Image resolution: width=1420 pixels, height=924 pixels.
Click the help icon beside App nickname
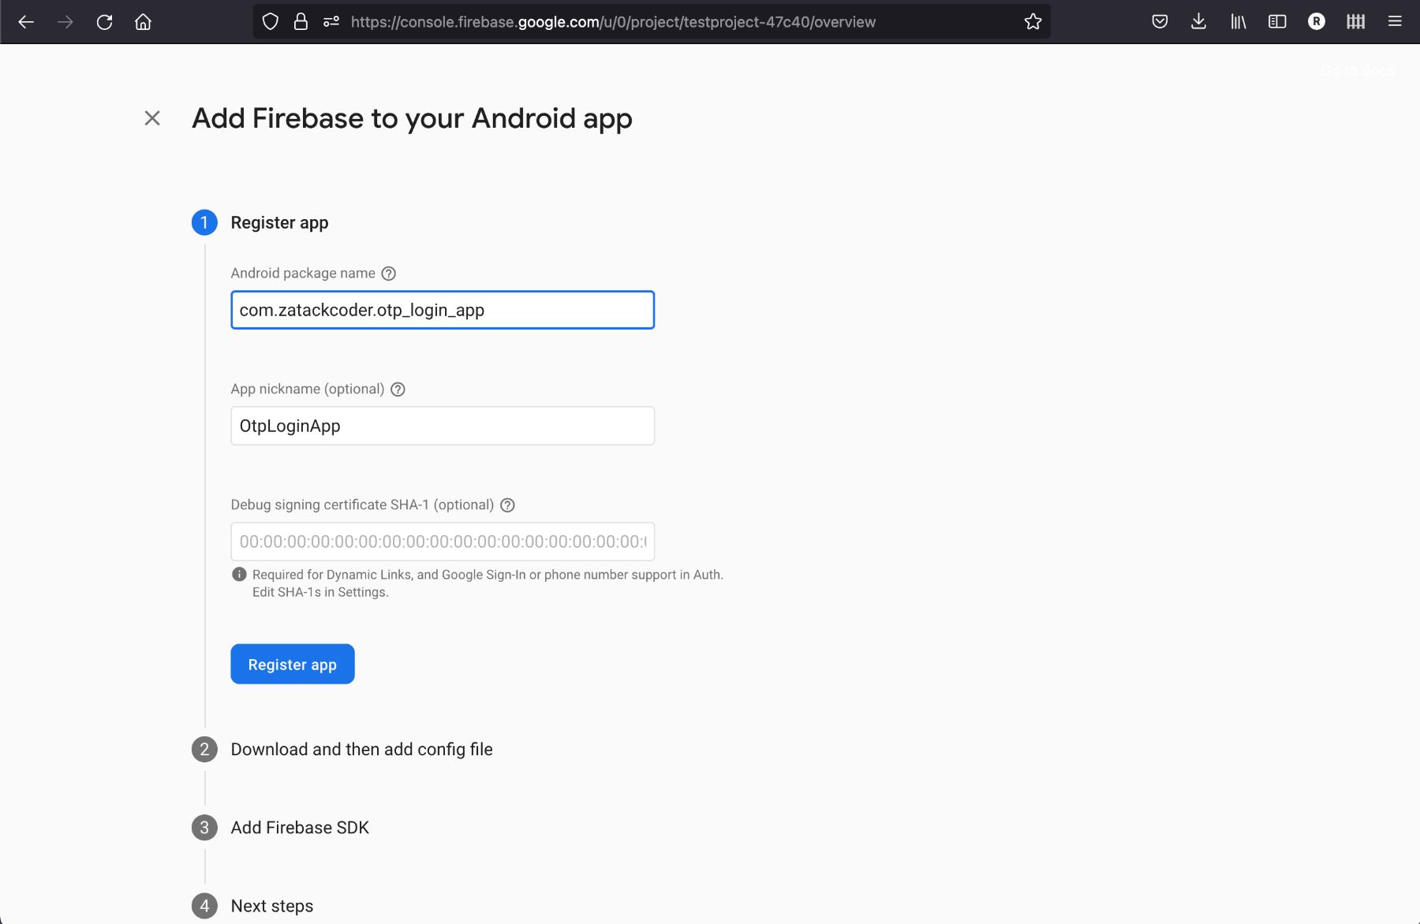(x=398, y=389)
